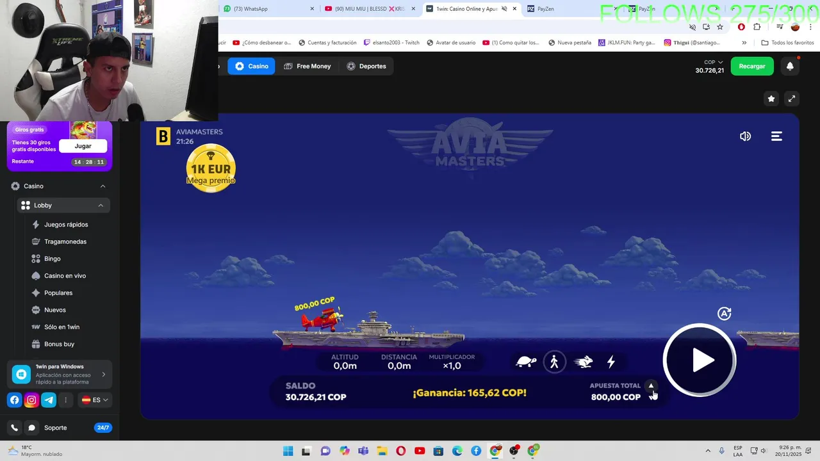
Task: Click the 1K EUR Mega premio badge
Action: coord(211,168)
